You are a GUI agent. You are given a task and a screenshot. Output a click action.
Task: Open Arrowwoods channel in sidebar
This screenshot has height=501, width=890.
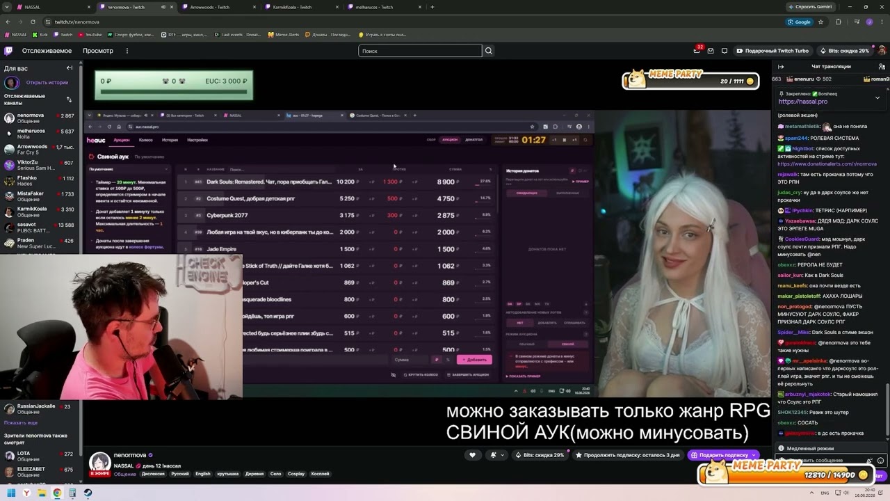40,150
